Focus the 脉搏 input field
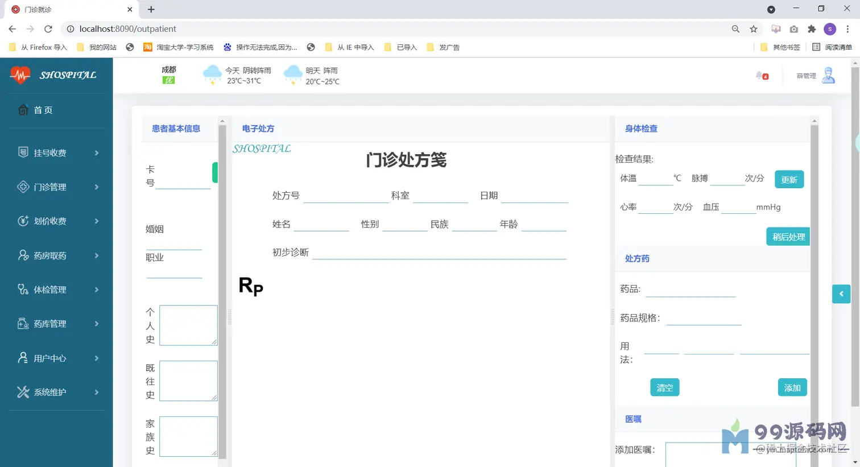Screen dimensions: 860x467 [x=727, y=179]
